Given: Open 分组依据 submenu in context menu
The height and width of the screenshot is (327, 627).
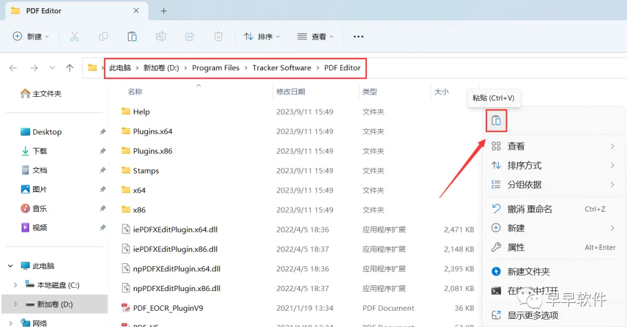Looking at the screenshot, I should 553,184.
